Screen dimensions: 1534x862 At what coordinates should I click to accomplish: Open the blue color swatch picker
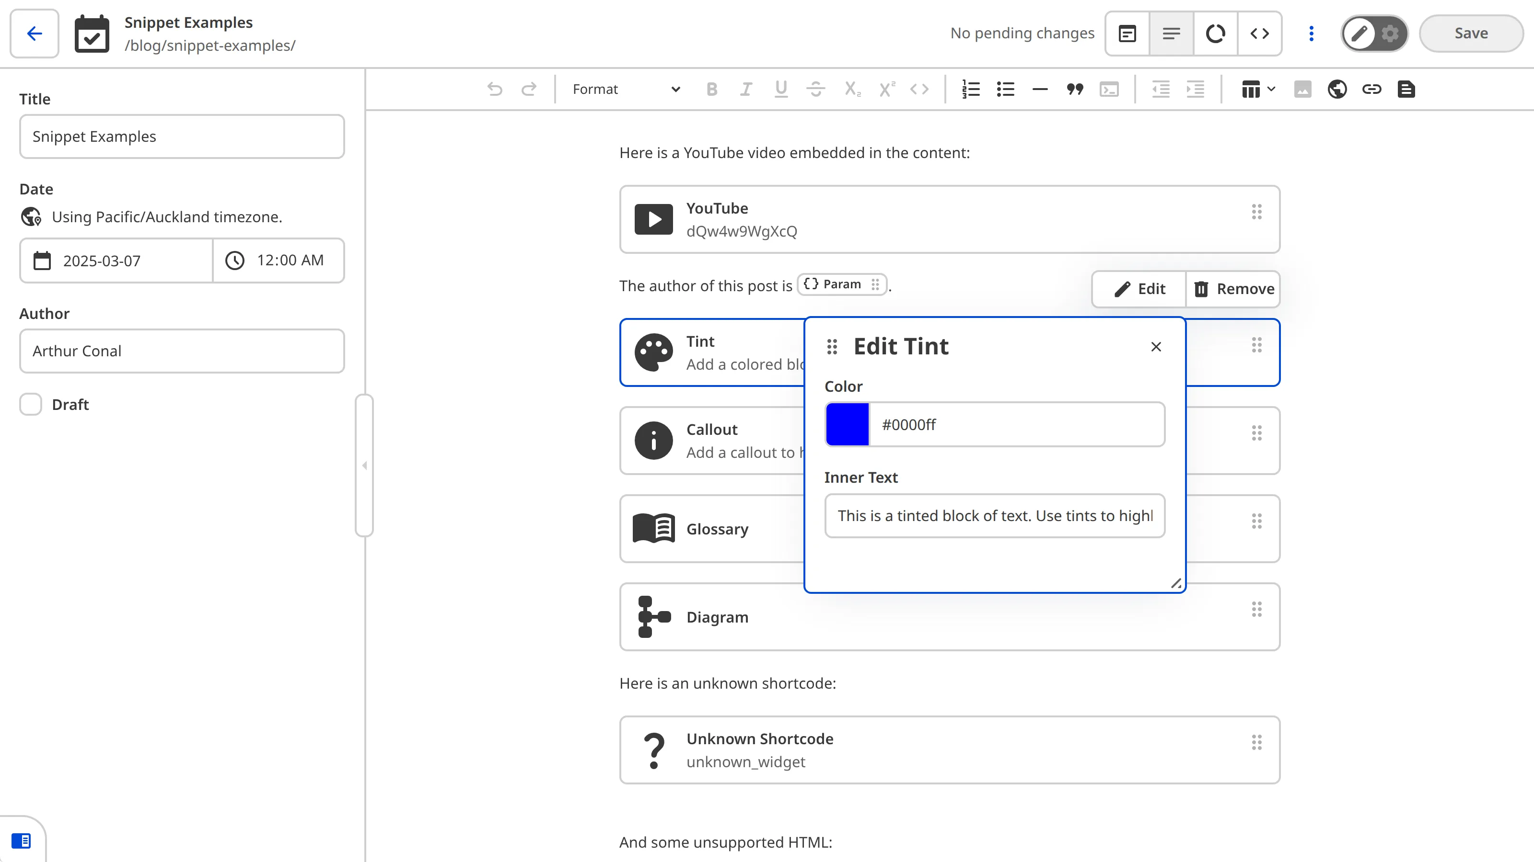click(x=848, y=424)
